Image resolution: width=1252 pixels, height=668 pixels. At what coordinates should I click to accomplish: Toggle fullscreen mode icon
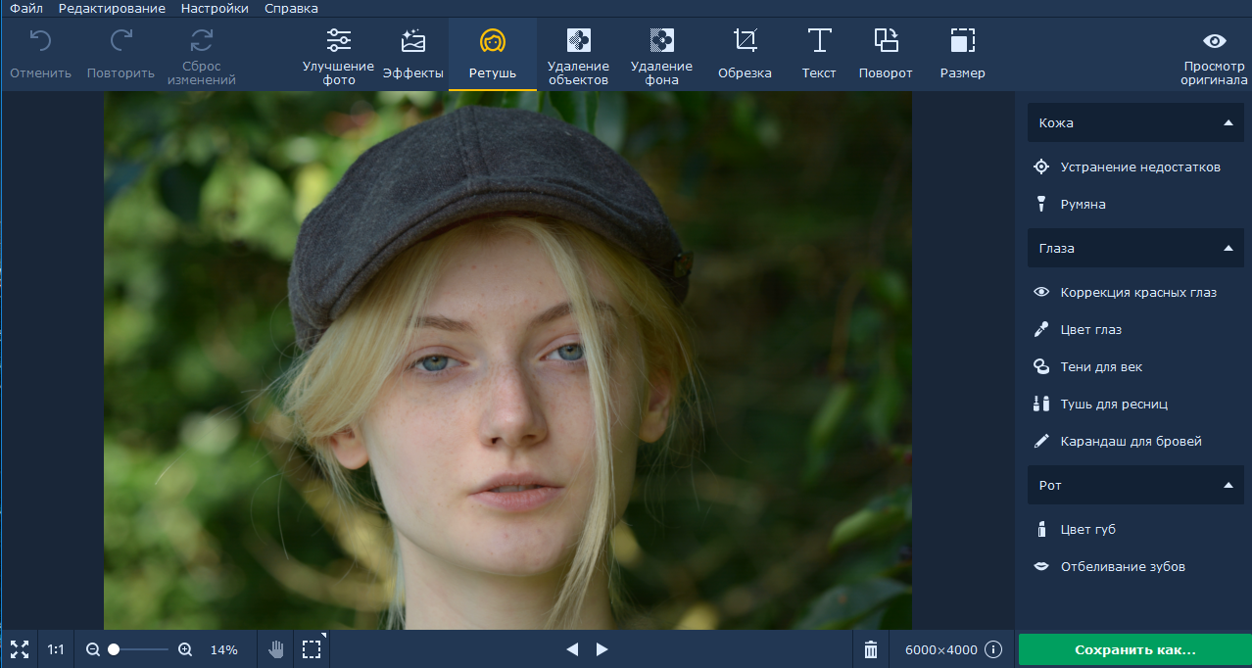point(20,649)
